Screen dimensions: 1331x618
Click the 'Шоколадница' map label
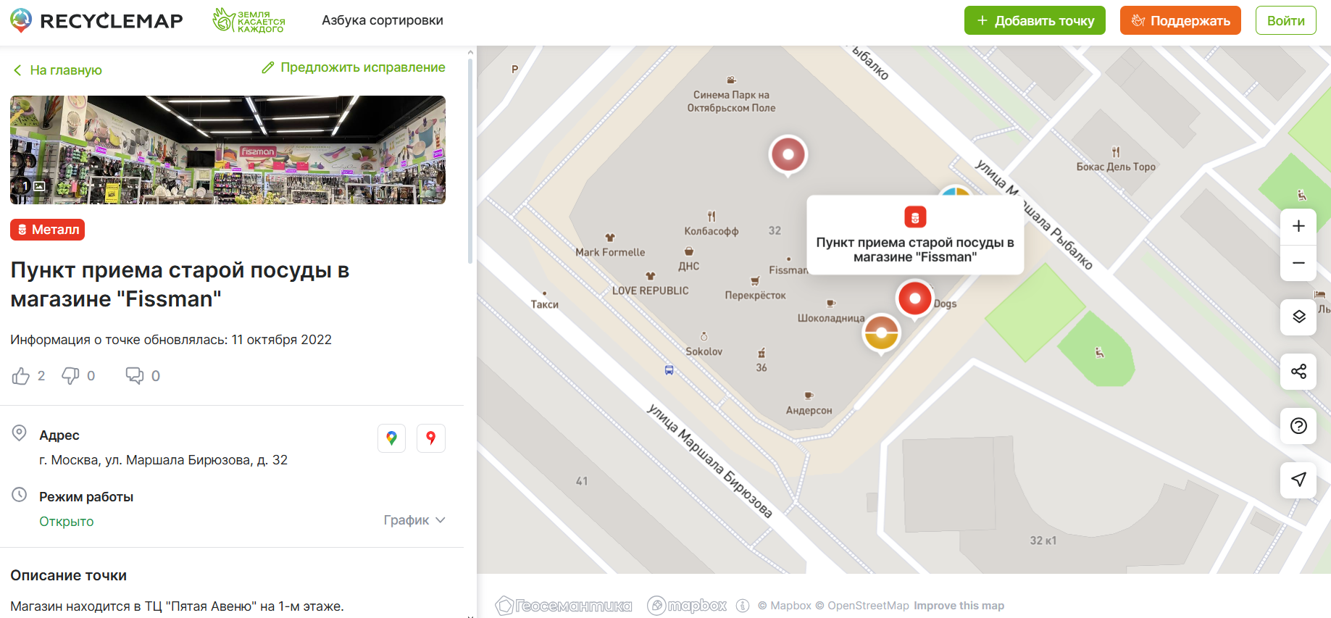[x=831, y=318]
